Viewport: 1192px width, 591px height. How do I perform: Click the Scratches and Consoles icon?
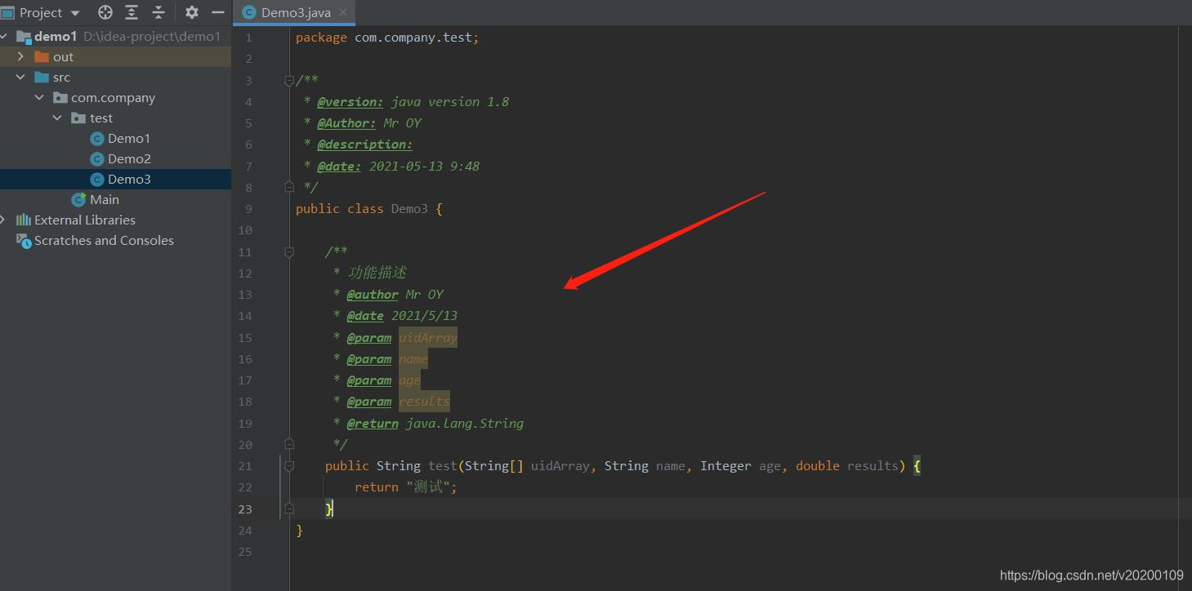pos(24,240)
